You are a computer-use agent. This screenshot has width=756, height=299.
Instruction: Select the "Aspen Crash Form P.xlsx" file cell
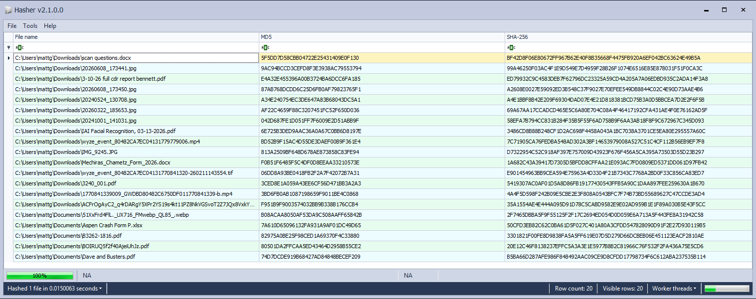[x=136, y=226]
